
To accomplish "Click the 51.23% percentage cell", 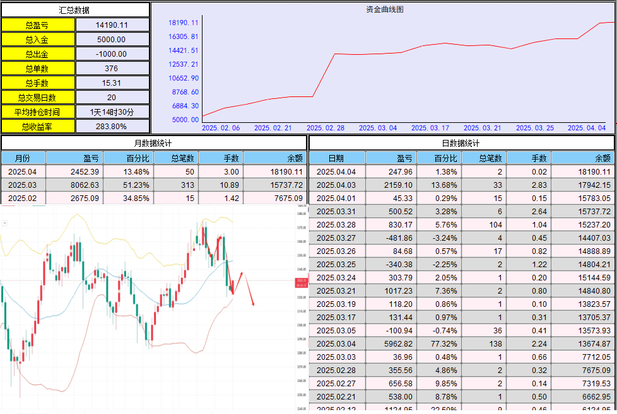I will (x=128, y=185).
